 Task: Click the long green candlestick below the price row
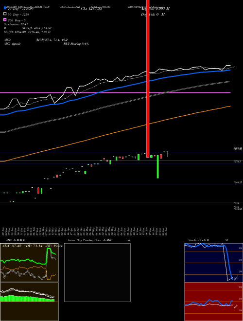(x=157, y=167)
